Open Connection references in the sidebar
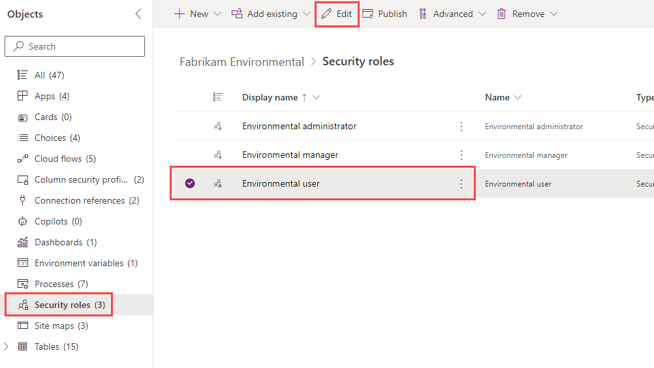654x368 pixels. click(78, 200)
